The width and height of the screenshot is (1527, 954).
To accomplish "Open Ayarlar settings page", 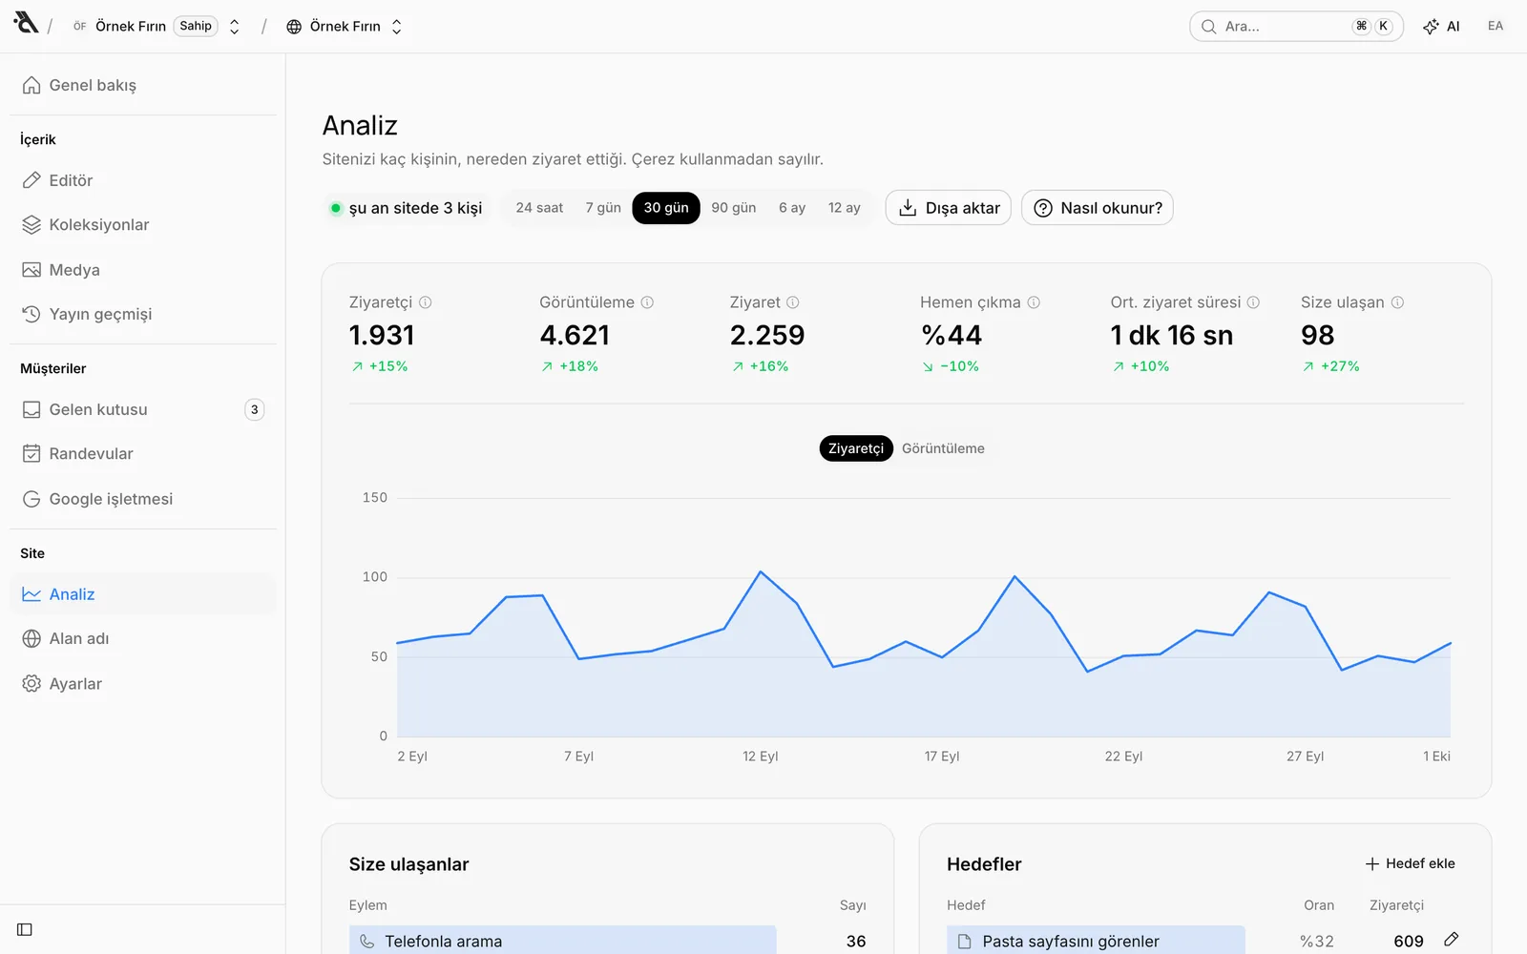I will [x=143, y=684].
